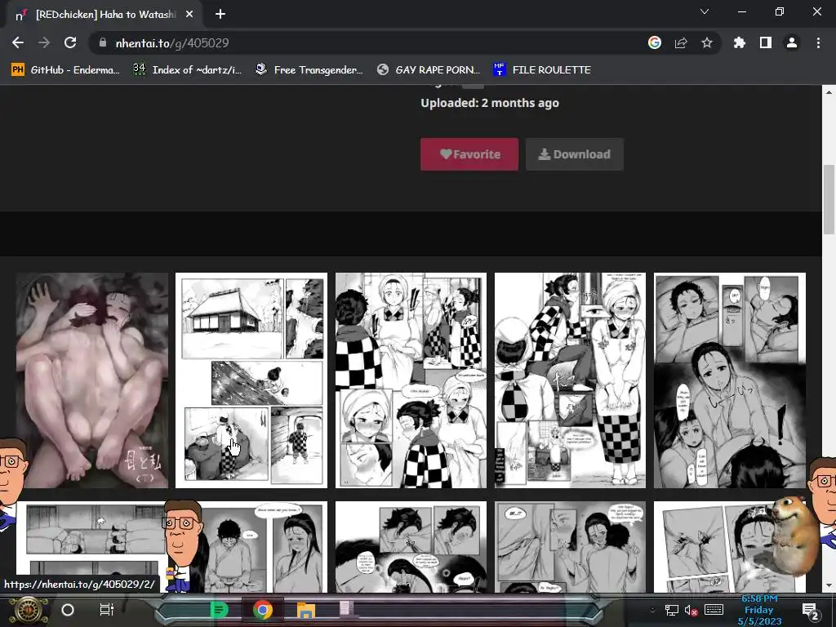Open a new tab with the plus button
Image resolution: width=836 pixels, height=627 pixels.
pyautogui.click(x=220, y=15)
